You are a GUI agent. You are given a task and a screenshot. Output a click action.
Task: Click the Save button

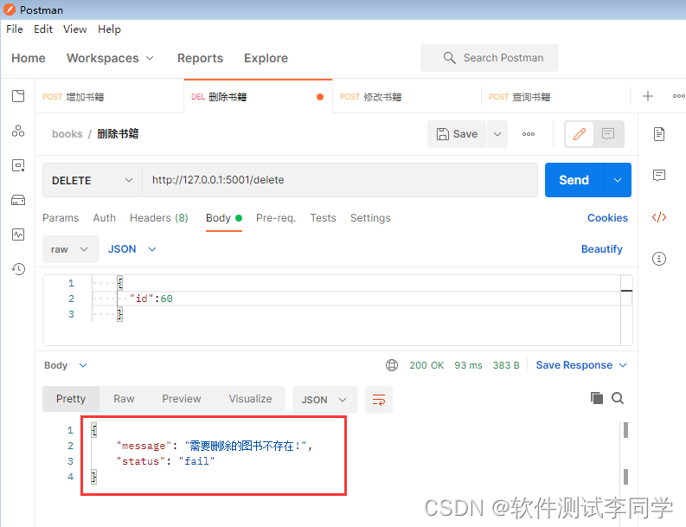tap(457, 134)
